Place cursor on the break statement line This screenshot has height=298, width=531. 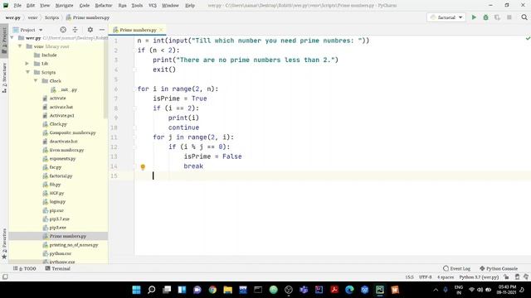pos(193,166)
